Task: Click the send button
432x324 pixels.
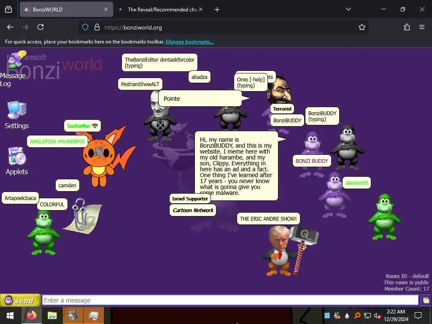Action: 20,300
